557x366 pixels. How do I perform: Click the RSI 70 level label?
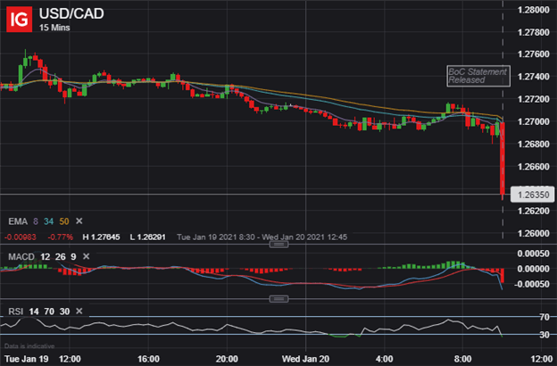point(545,317)
